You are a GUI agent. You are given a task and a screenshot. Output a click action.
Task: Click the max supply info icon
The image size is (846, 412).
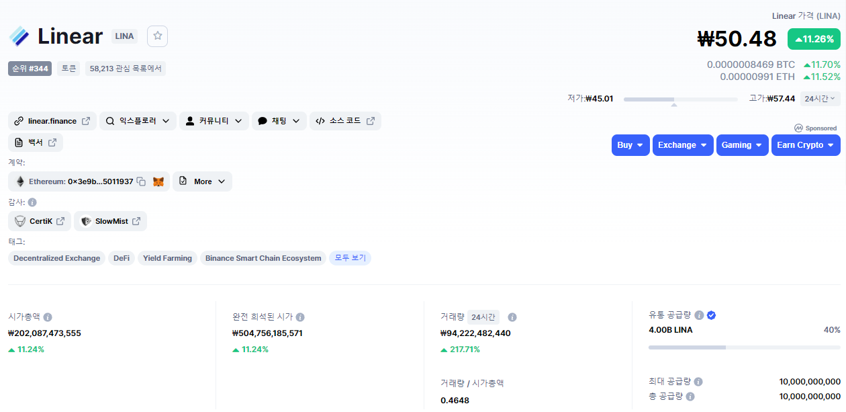(698, 382)
